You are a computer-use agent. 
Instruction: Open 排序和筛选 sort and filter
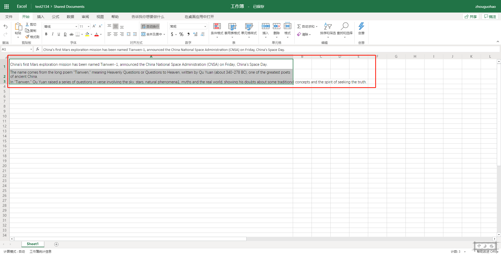(x=328, y=29)
